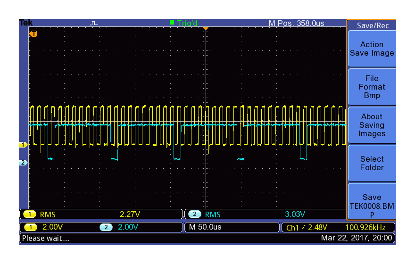Click the channel 1 vertical scale badge
Viewport: 415px width, 264px height.
click(31, 227)
